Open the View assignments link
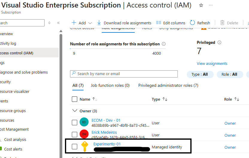 pyautogui.click(x=212, y=64)
